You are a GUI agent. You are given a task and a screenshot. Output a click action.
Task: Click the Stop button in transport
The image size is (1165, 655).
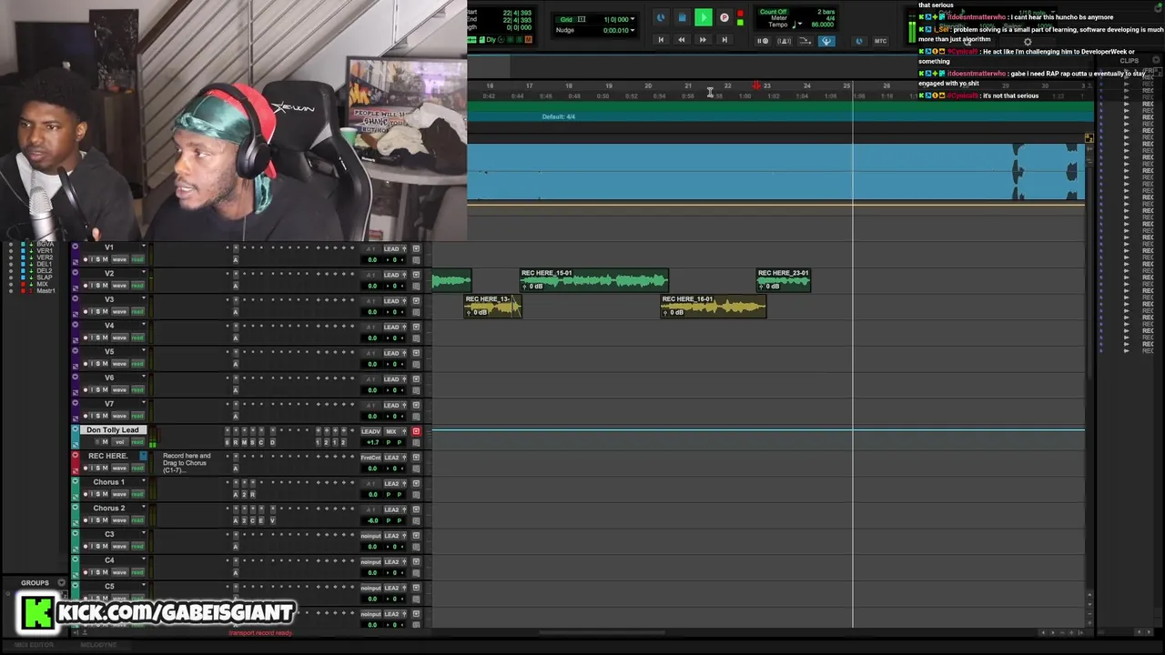click(x=682, y=17)
